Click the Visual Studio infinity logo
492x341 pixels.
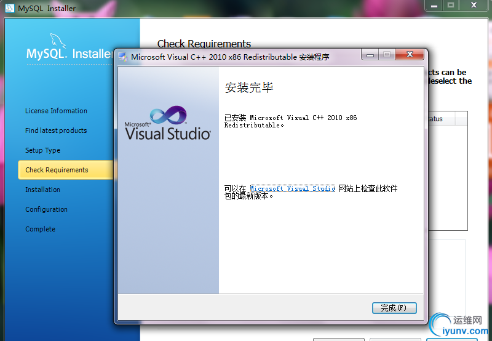[x=168, y=115]
